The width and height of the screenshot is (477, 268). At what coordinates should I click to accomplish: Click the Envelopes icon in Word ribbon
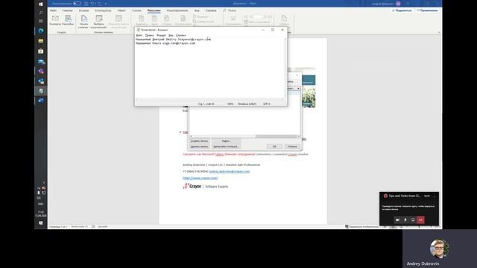55,20
